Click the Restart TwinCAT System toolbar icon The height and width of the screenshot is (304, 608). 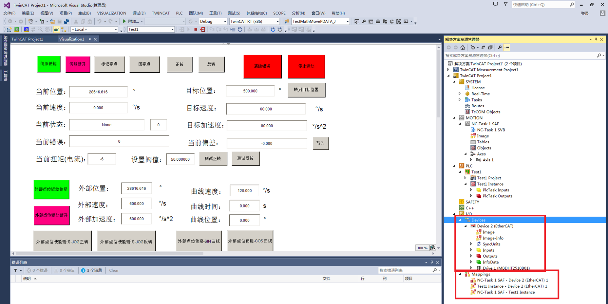click(17, 29)
